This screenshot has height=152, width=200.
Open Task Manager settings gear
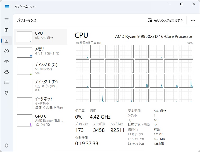coord(7,145)
